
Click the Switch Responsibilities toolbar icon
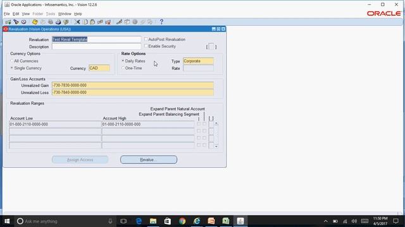[x=51, y=22]
